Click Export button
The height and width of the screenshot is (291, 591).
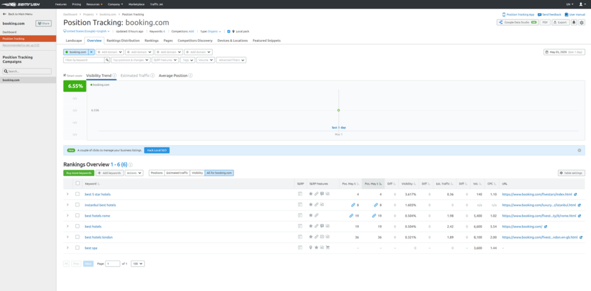click(x=560, y=22)
